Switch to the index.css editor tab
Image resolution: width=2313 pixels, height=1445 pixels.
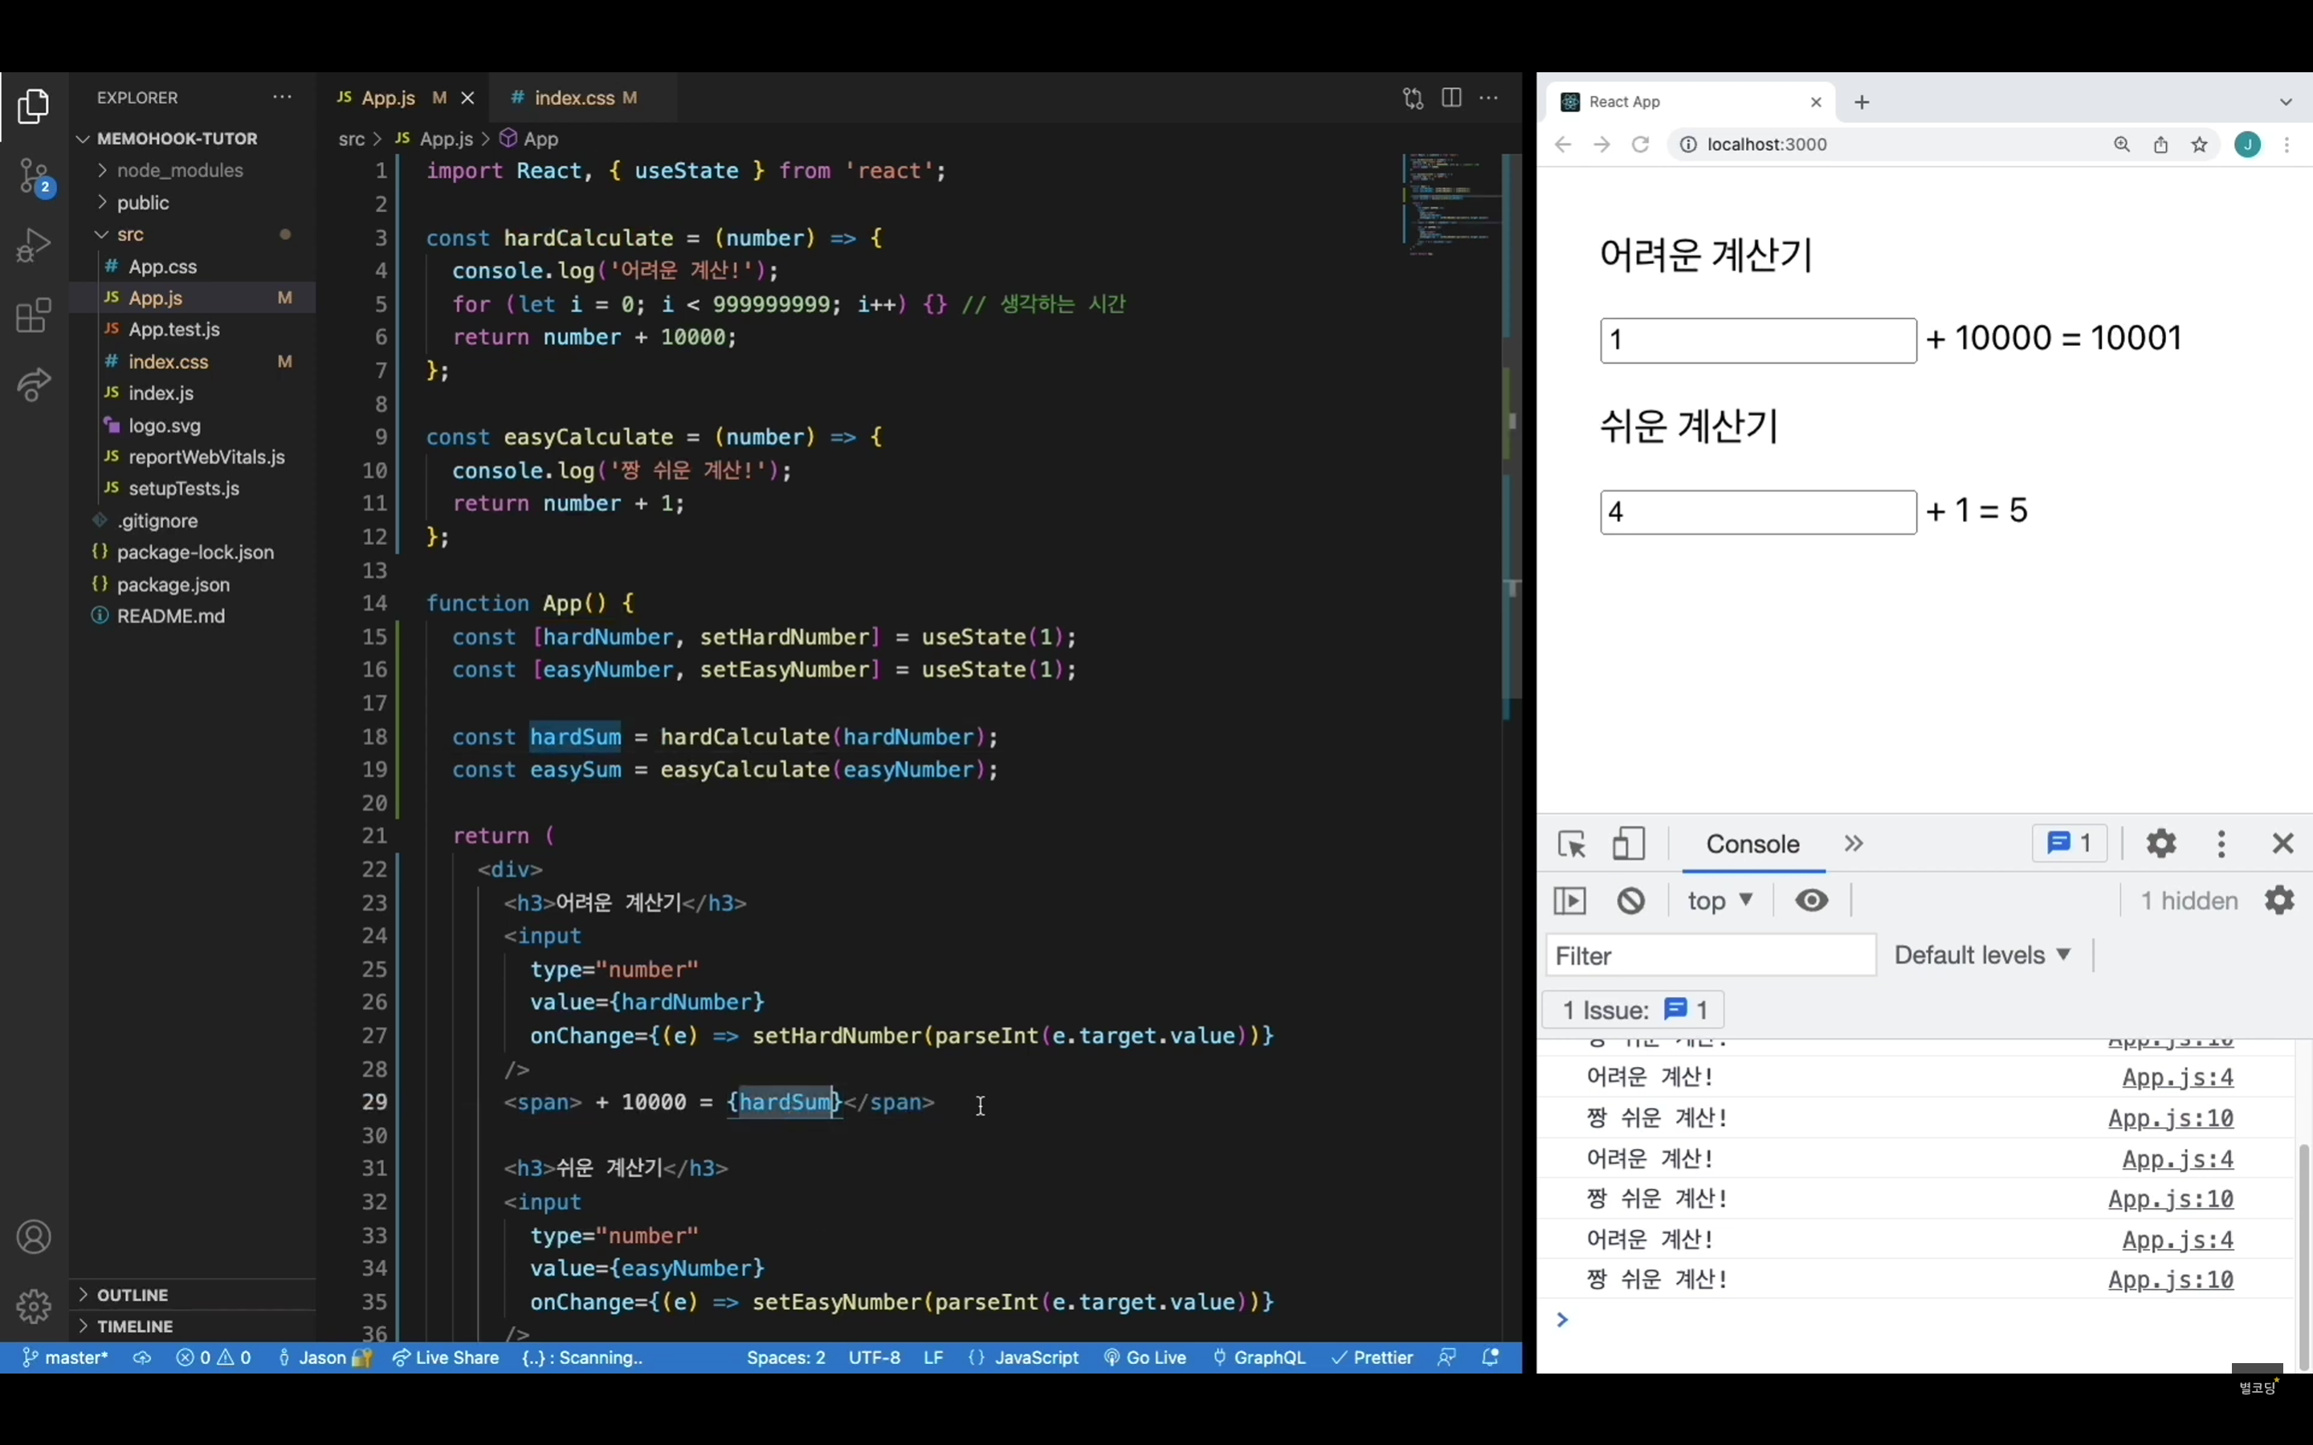(575, 97)
